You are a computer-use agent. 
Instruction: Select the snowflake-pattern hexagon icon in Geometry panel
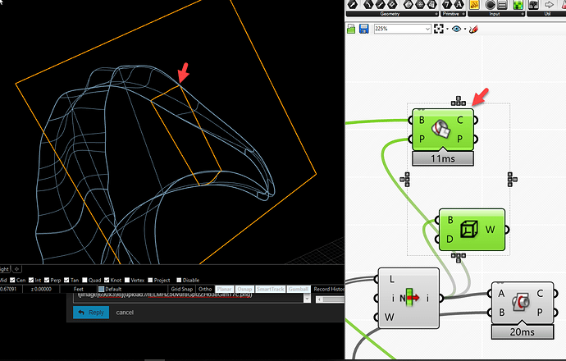pyautogui.click(x=420, y=4)
